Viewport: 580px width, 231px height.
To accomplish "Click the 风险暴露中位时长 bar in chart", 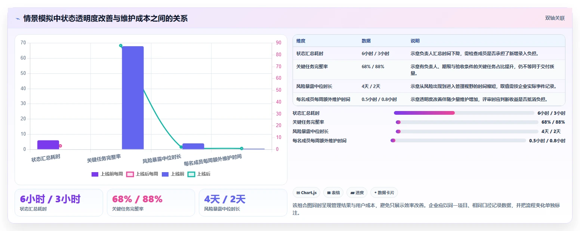I will pyautogui.click(x=193, y=146).
